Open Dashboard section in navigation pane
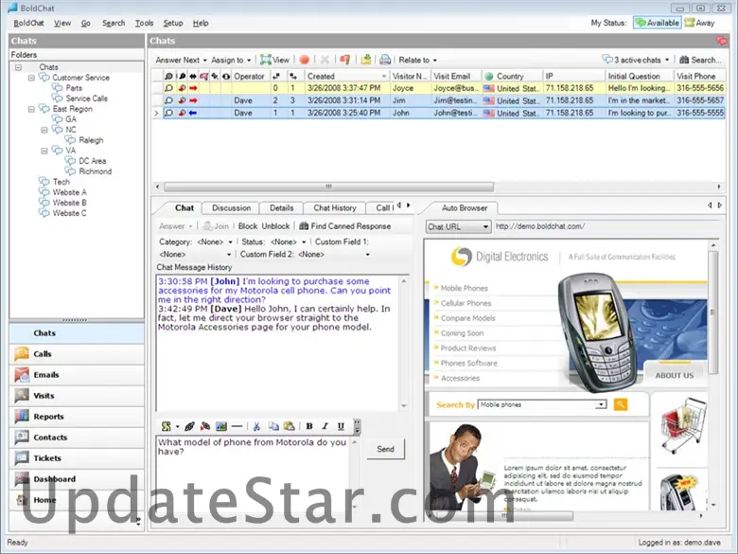This screenshot has height=554, width=738. [x=77, y=479]
